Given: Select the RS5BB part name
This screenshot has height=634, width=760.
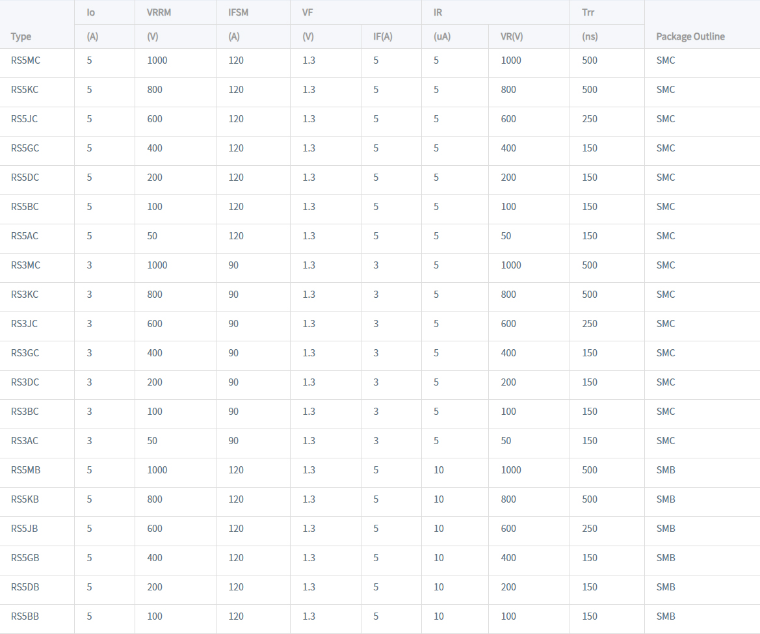Looking at the screenshot, I should pyautogui.click(x=25, y=616).
